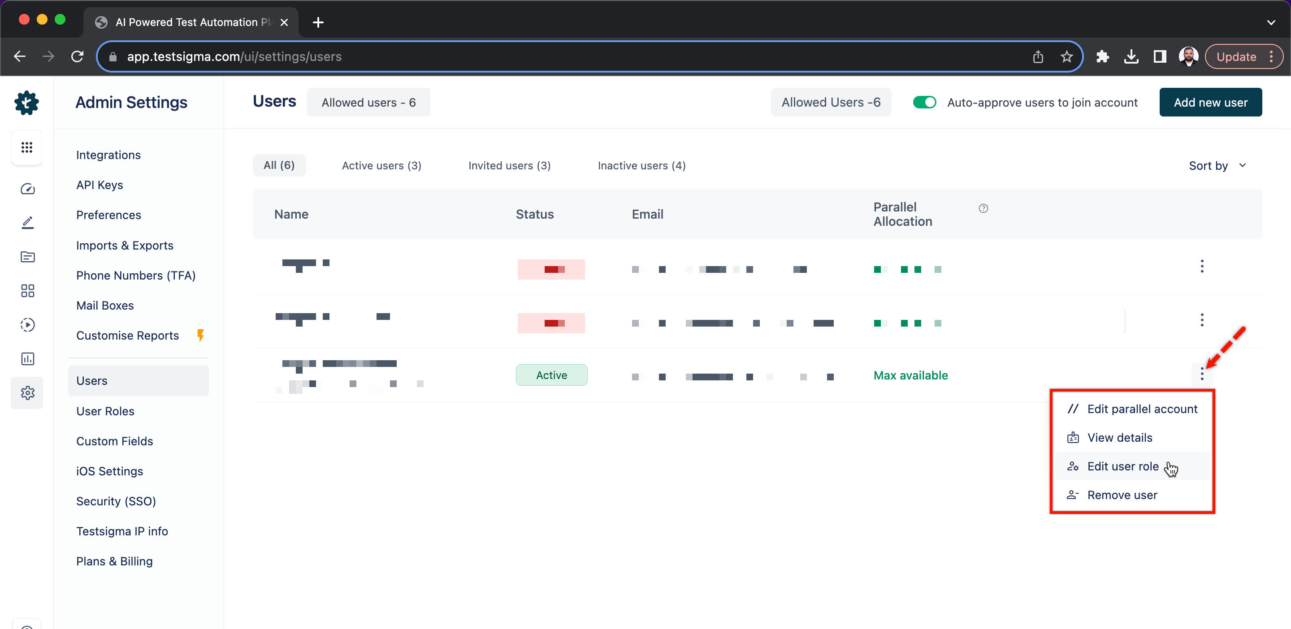Image resolution: width=1291 pixels, height=629 pixels.
Task: Close the AI Powered Test Automation tab
Action: tap(284, 22)
